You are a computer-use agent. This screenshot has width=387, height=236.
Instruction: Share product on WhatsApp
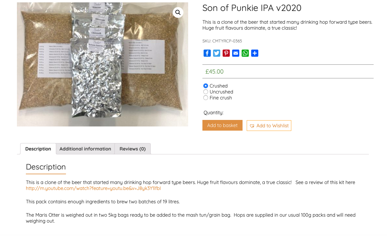(x=245, y=53)
